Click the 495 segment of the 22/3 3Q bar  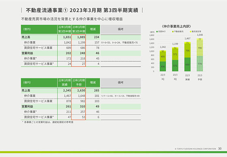(163, 57)
